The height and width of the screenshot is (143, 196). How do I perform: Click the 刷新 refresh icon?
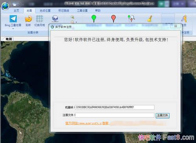pos(28,19)
